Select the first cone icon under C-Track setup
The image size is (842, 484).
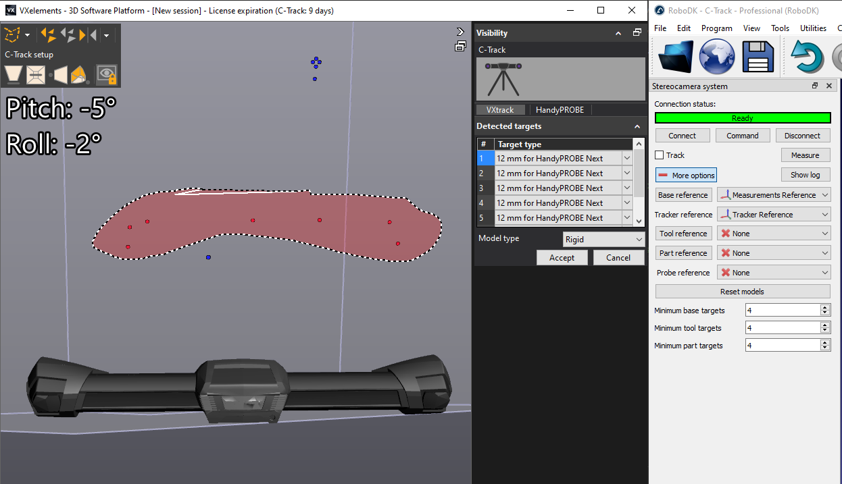click(x=13, y=74)
